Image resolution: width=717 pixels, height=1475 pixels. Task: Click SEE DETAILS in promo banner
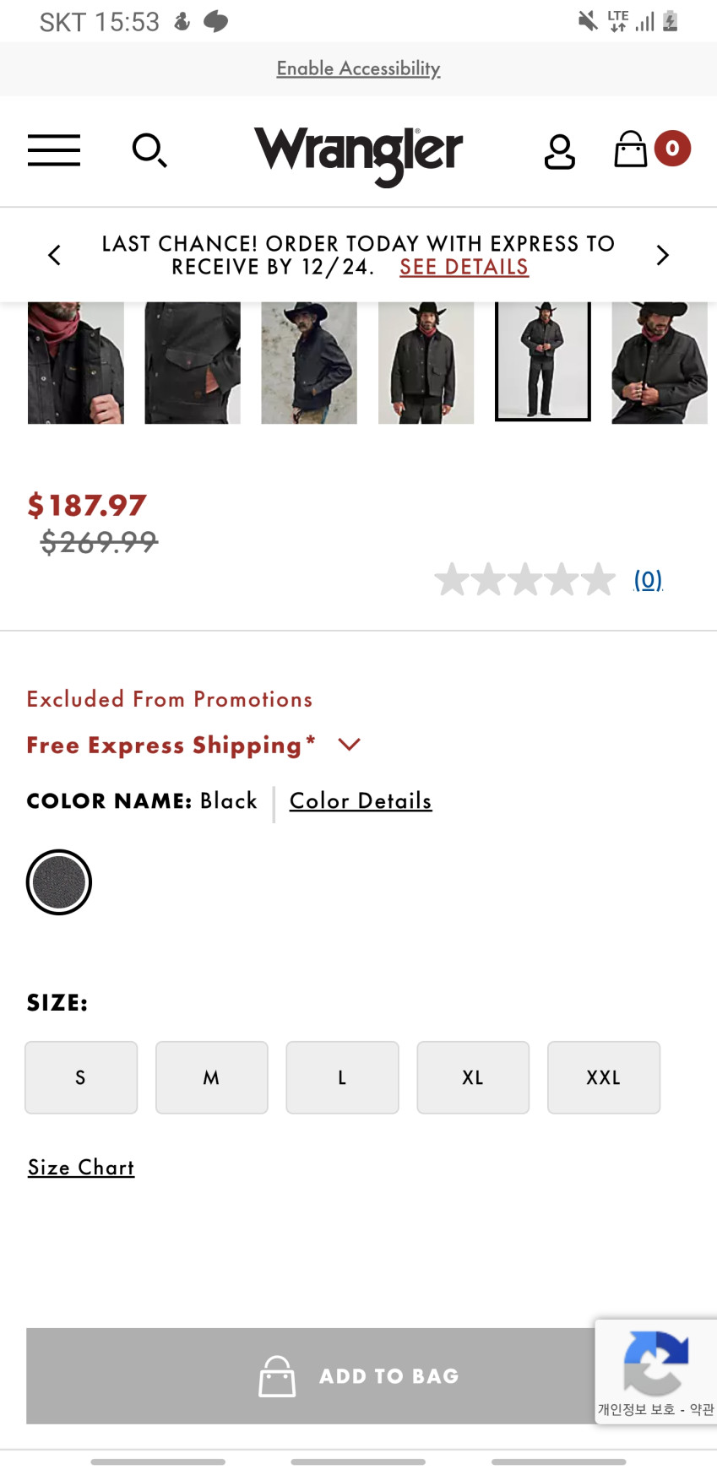coord(464,267)
